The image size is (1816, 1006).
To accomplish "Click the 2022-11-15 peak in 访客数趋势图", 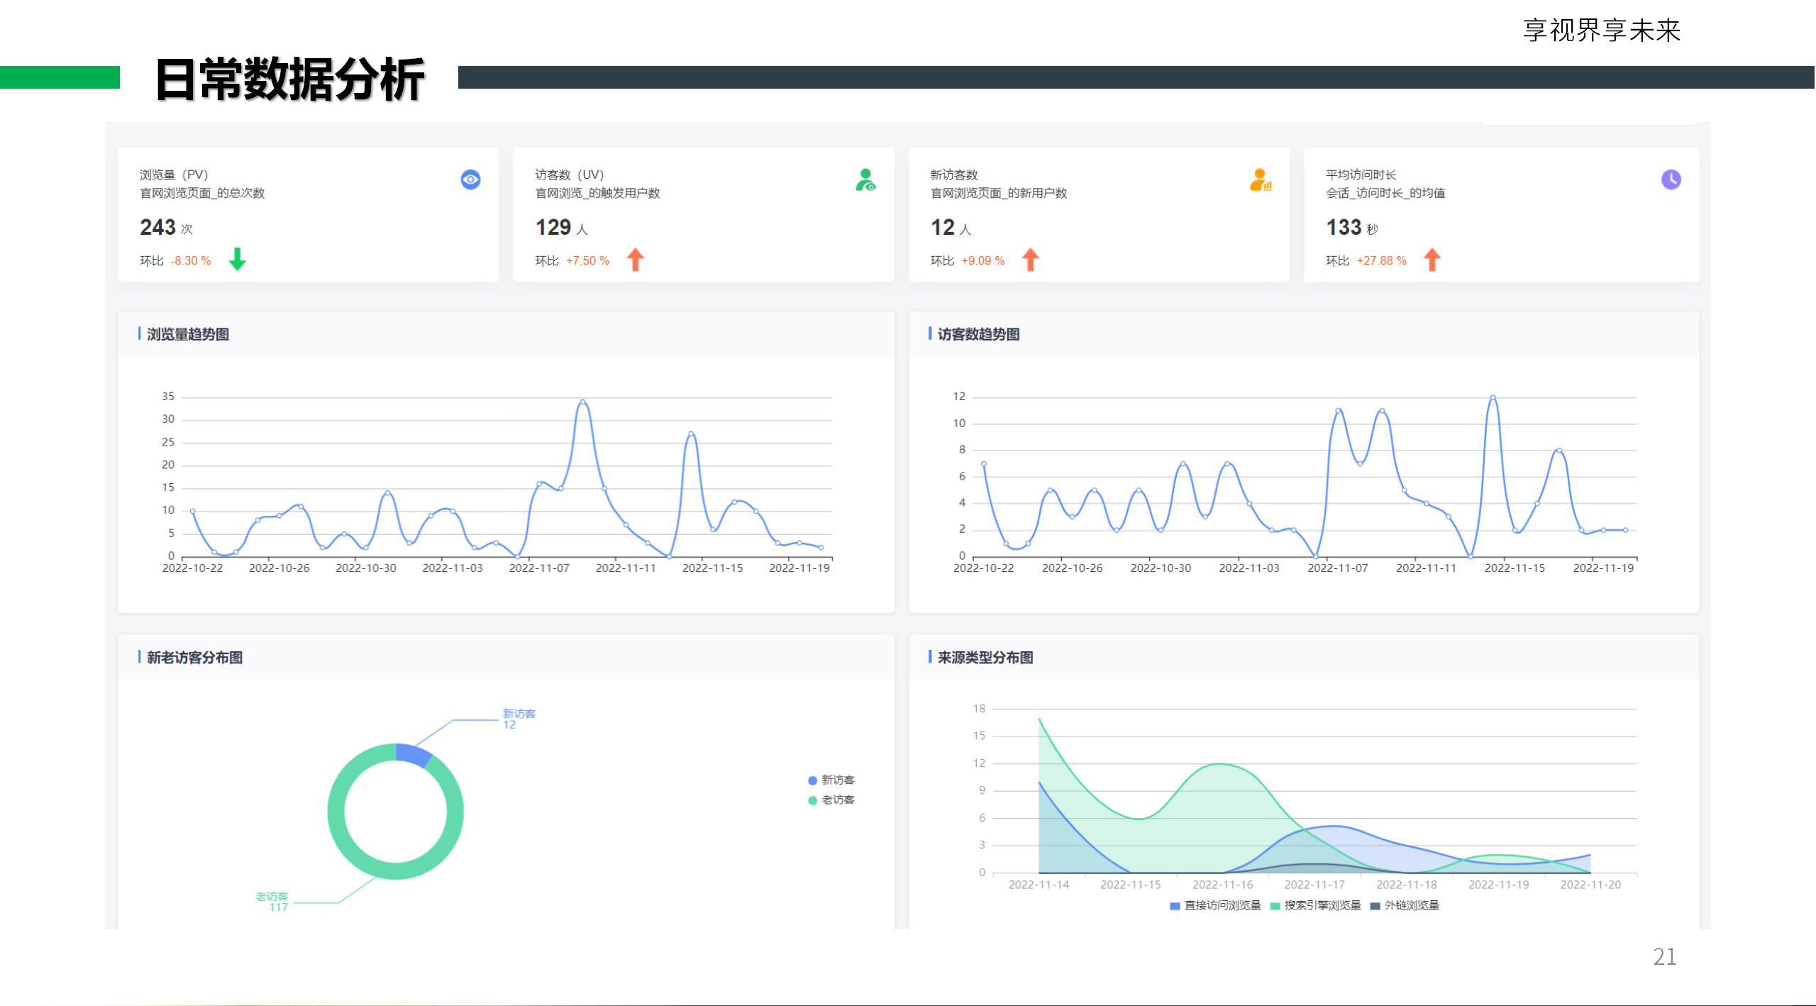I will [x=1493, y=398].
